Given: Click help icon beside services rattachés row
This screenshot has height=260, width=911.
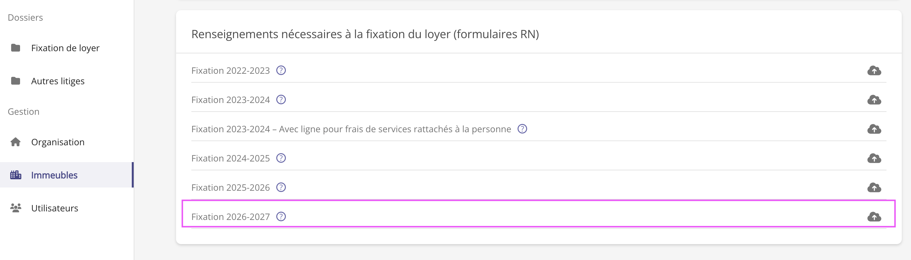Looking at the screenshot, I should (x=522, y=129).
